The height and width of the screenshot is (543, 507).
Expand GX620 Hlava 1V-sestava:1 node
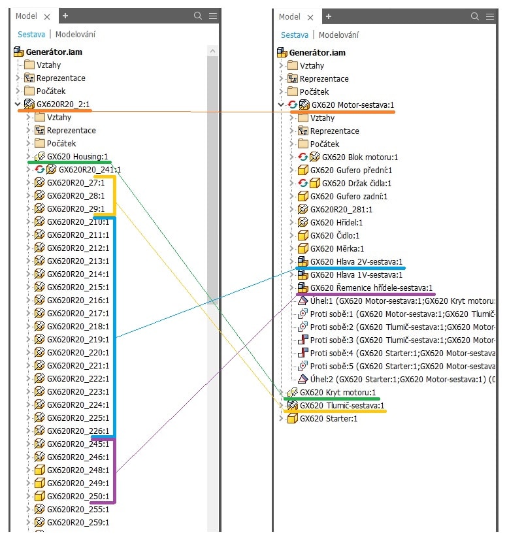tap(291, 274)
